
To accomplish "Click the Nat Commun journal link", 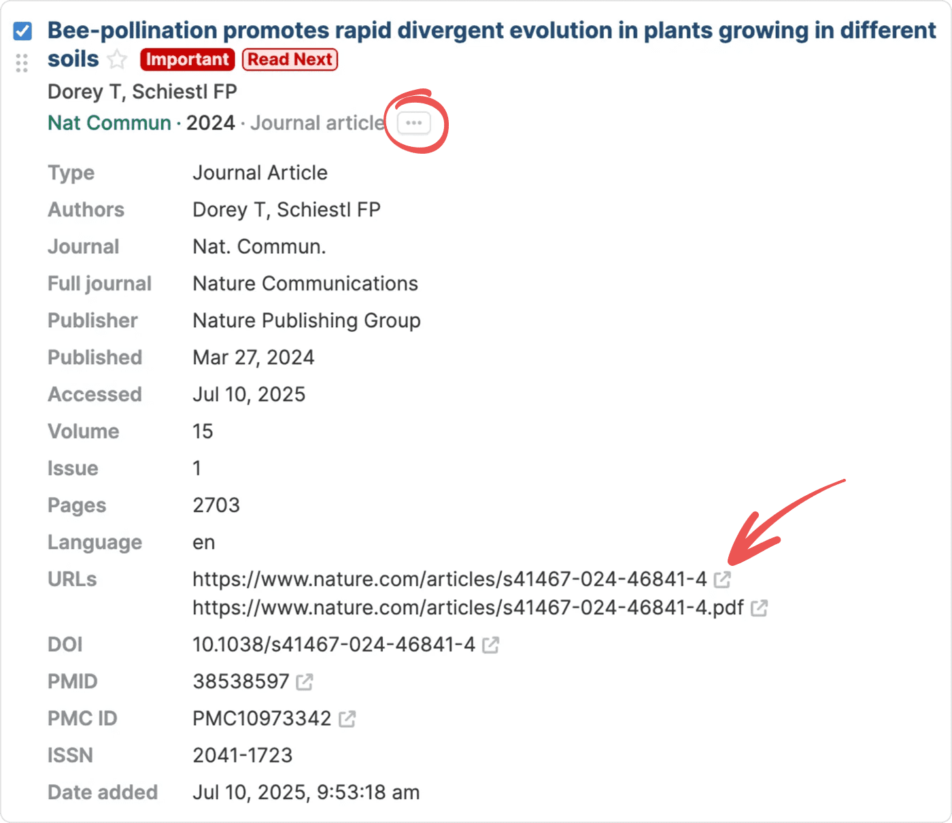I will (x=109, y=123).
